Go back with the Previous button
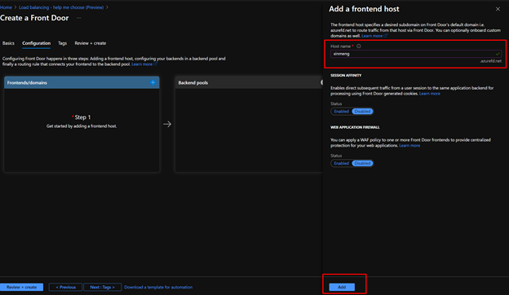This screenshot has width=509, height=295. point(65,287)
